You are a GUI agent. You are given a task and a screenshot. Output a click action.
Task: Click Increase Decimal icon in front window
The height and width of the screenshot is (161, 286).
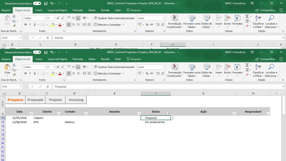(x=158, y=74)
